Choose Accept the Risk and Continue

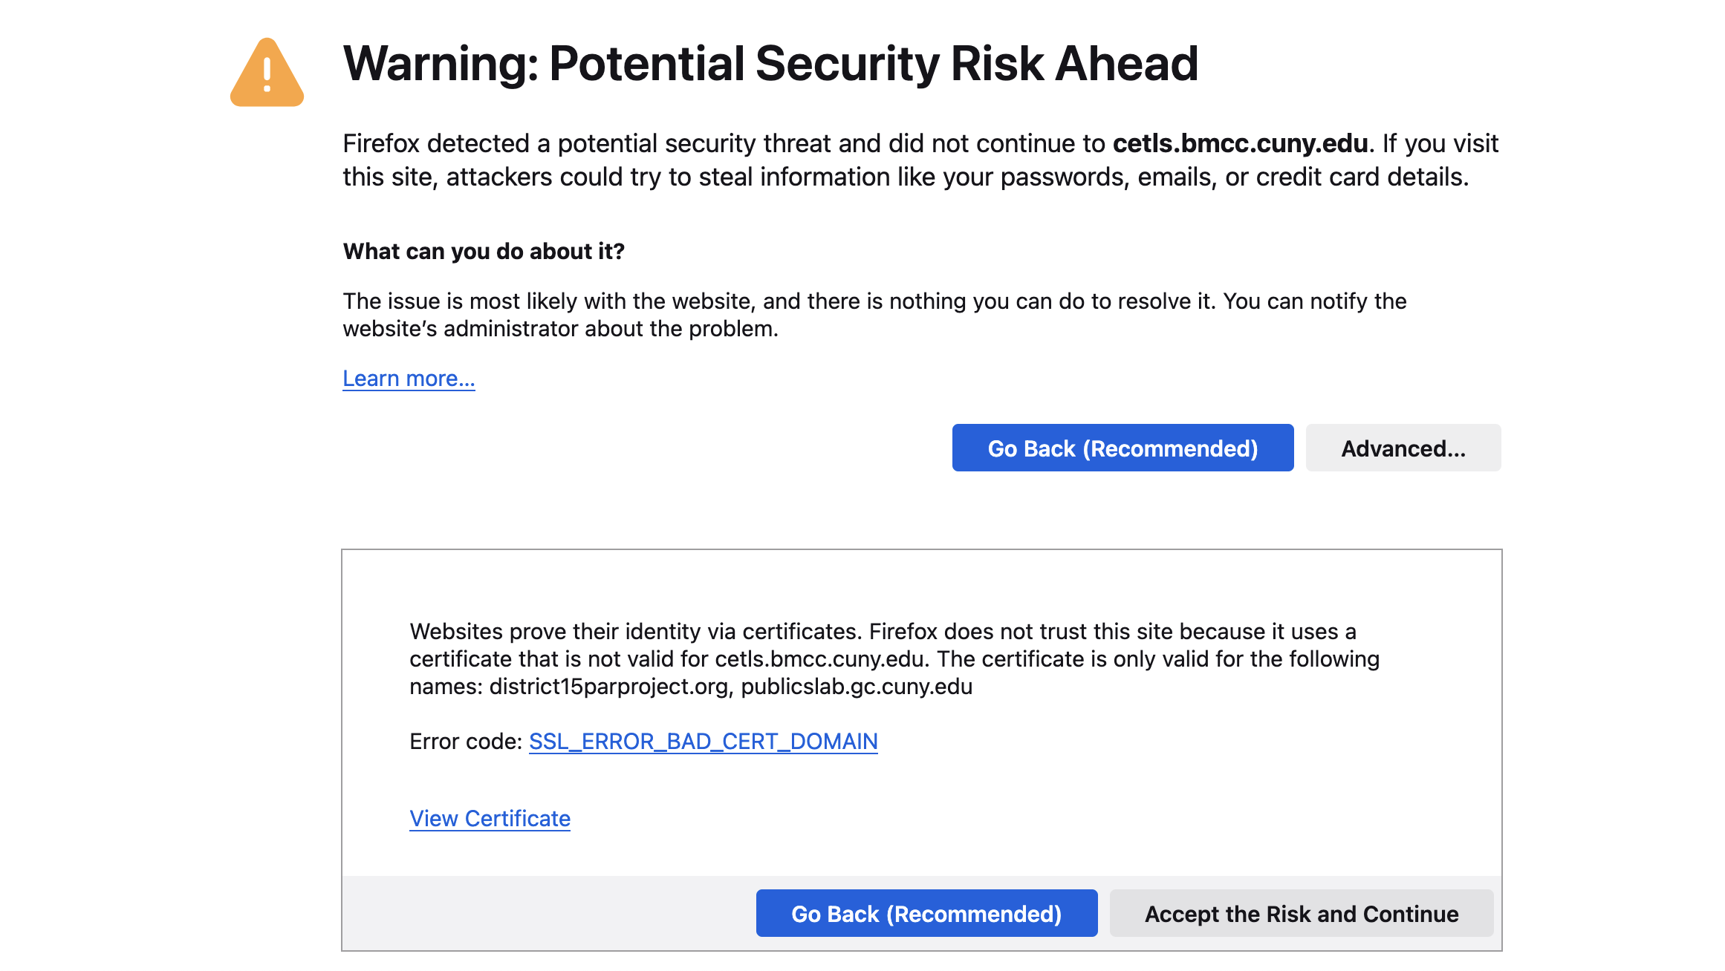pos(1301,913)
